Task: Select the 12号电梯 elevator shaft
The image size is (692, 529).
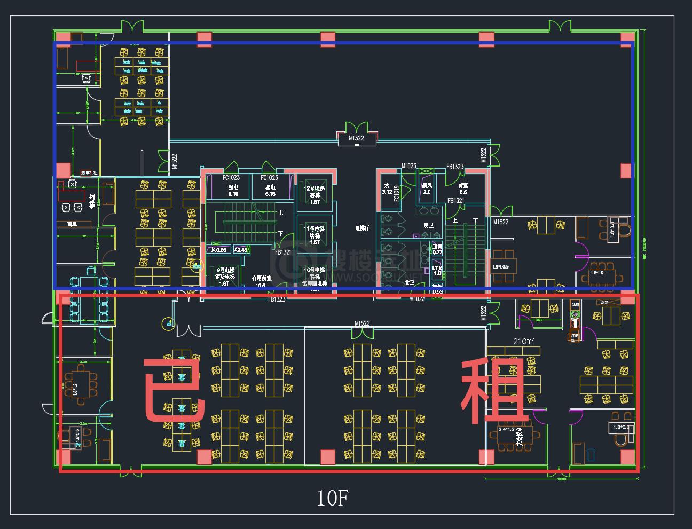Action: [x=314, y=192]
